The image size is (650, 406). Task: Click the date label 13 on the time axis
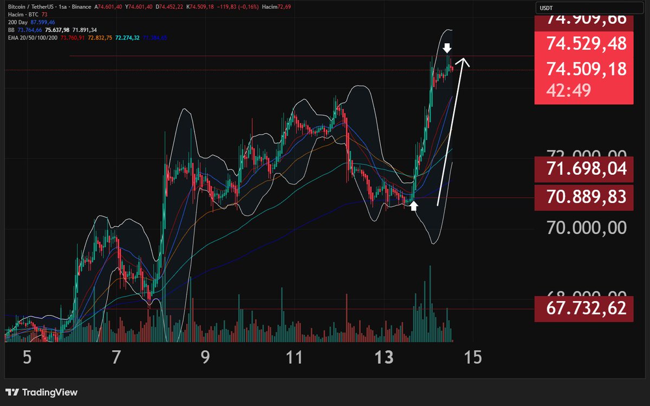tap(383, 358)
